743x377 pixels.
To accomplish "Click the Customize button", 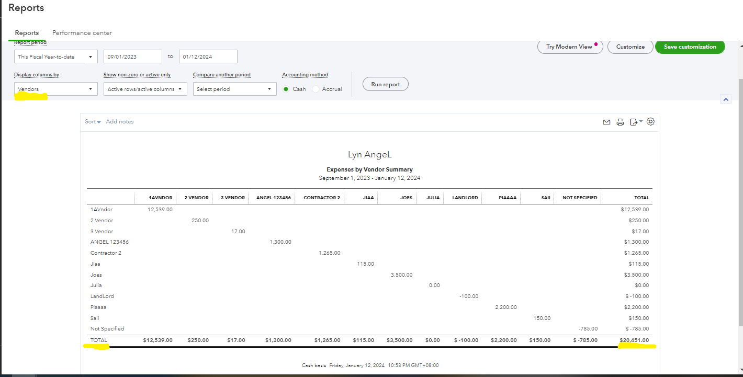I will tap(630, 47).
